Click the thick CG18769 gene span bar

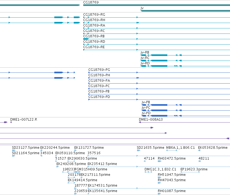click(x=156, y=5)
